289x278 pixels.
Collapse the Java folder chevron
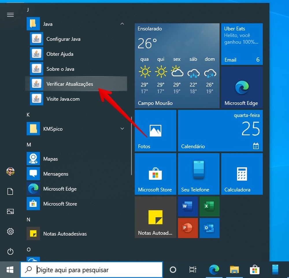122,24
